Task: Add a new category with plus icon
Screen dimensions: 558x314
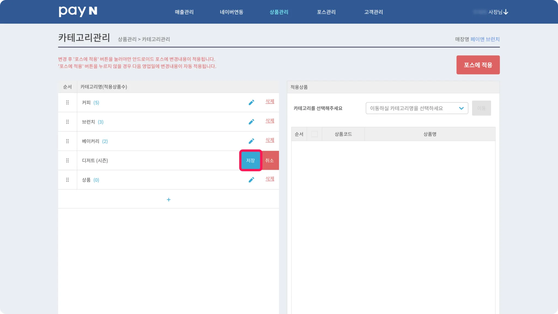Action: point(169,200)
